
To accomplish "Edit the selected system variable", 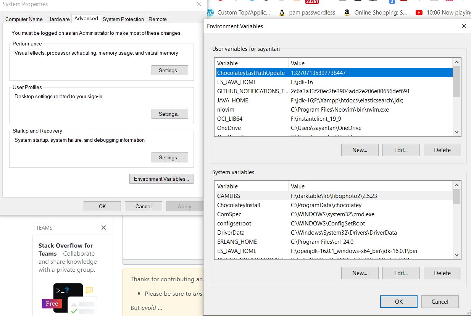I will pyautogui.click(x=401, y=273).
